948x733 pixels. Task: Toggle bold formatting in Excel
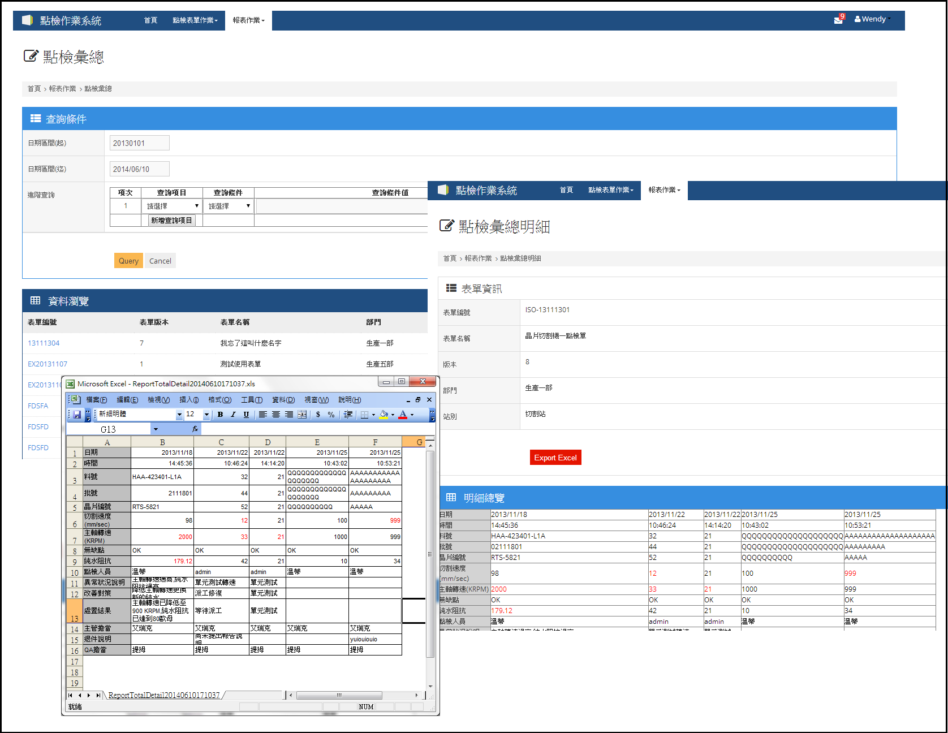(x=220, y=415)
